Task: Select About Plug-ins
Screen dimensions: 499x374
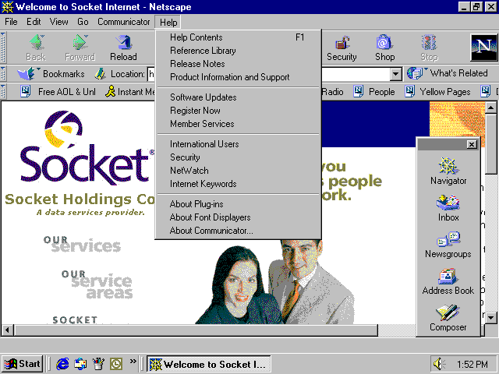Action: [x=238, y=204]
